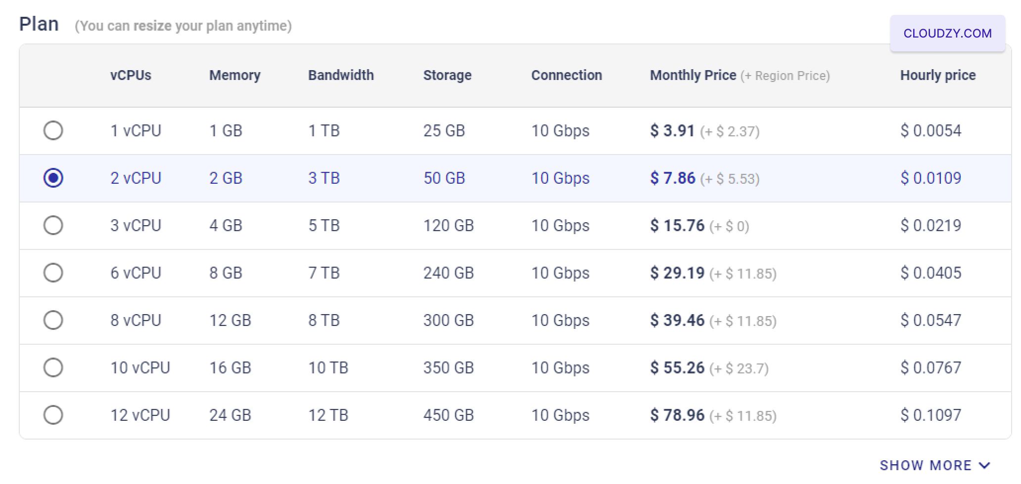The height and width of the screenshot is (484, 1021).
Task: Click the 1 vCPU label text
Action: coord(136,131)
